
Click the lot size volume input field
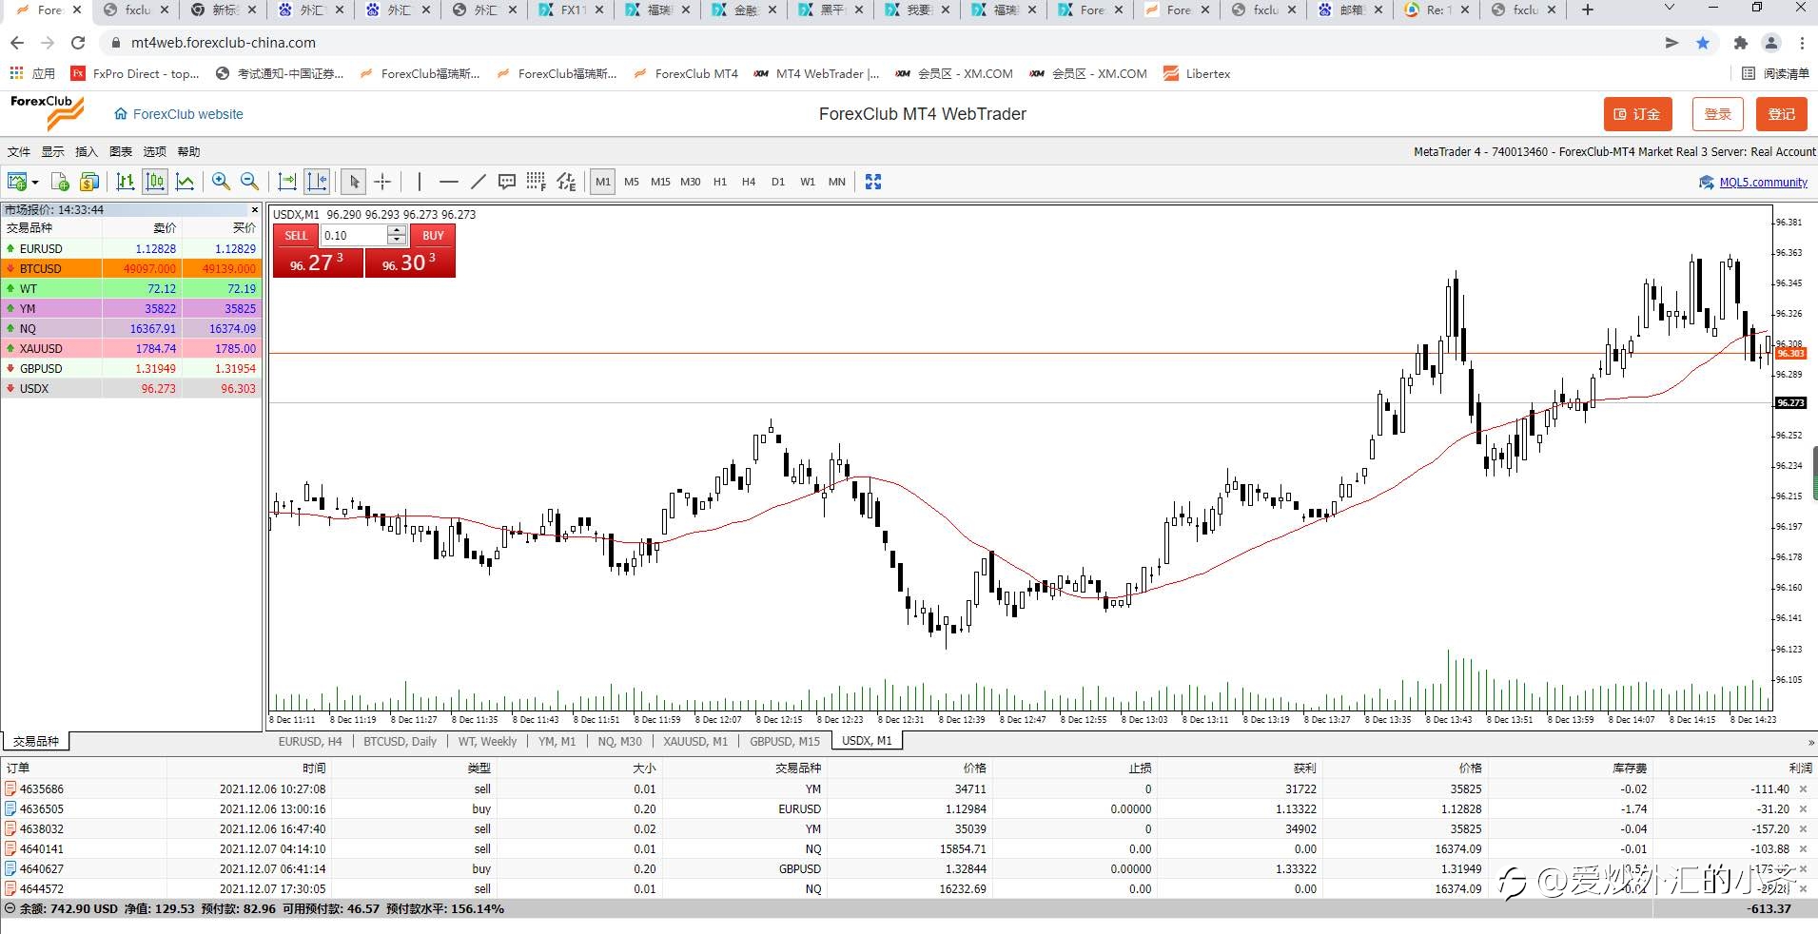(354, 236)
